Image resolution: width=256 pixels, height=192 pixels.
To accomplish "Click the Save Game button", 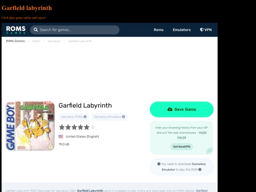I will coord(182,109).
